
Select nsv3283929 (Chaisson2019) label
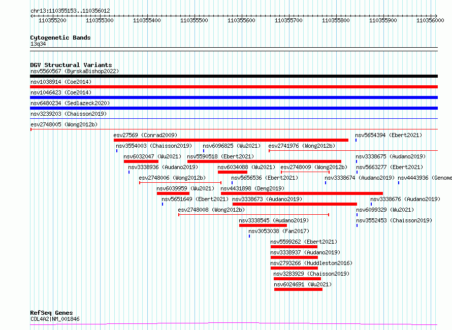312,274
